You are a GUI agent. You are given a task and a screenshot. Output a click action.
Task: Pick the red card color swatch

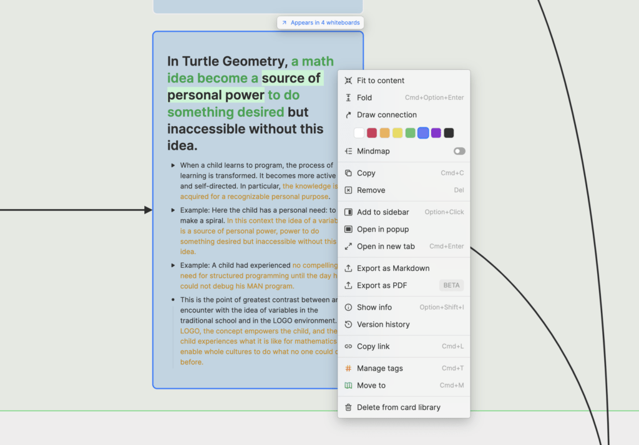click(x=372, y=133)
